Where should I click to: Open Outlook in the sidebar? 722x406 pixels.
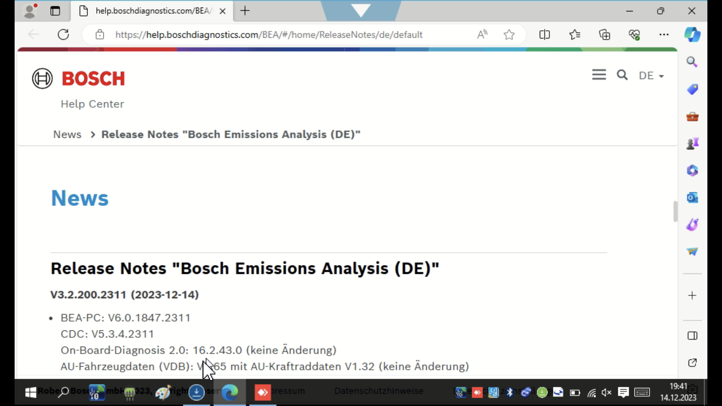[x=692, y=198]
